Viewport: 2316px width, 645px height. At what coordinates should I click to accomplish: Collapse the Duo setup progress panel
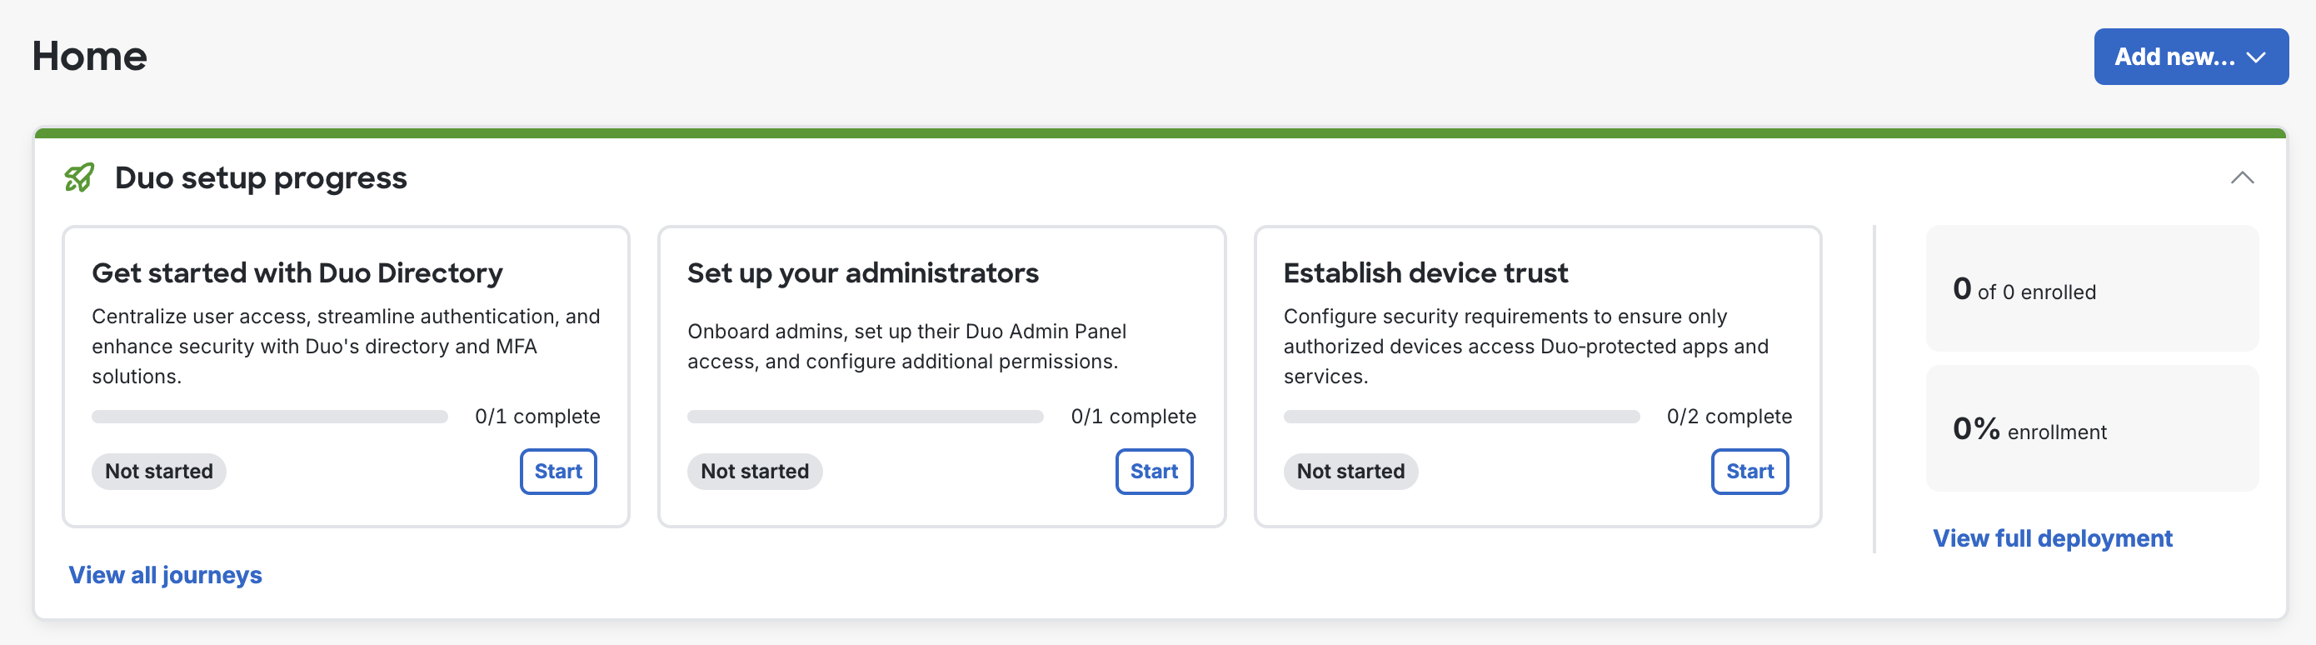pyautogui.click(x=2241, y=177)
